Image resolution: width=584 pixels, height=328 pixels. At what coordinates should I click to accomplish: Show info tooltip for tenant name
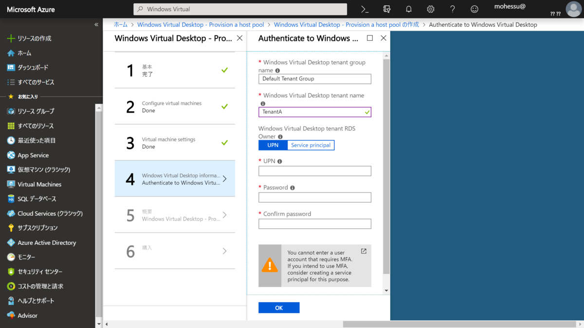[x=263, y=104]
